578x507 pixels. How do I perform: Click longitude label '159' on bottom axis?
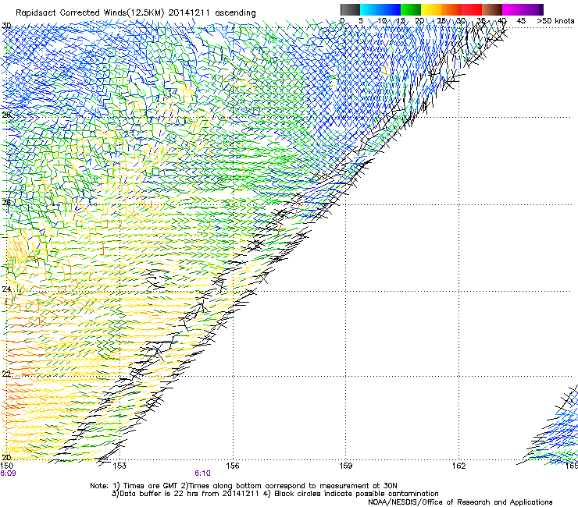[346, 466]
